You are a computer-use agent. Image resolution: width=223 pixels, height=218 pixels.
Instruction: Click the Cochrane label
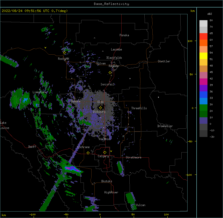pyautogui.click(x=83, y=147)
